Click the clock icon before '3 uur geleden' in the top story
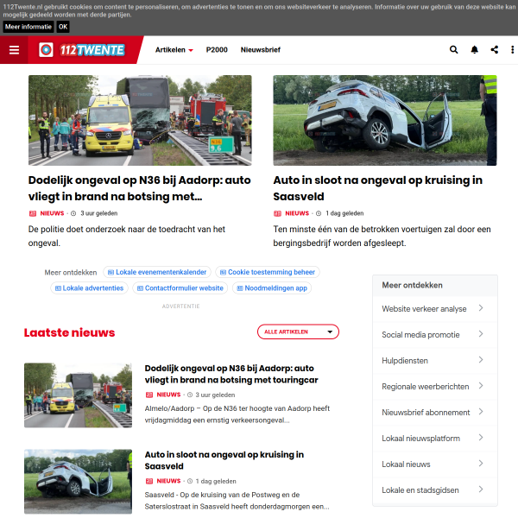Viewport: 518px width, 518px height. 73,213
